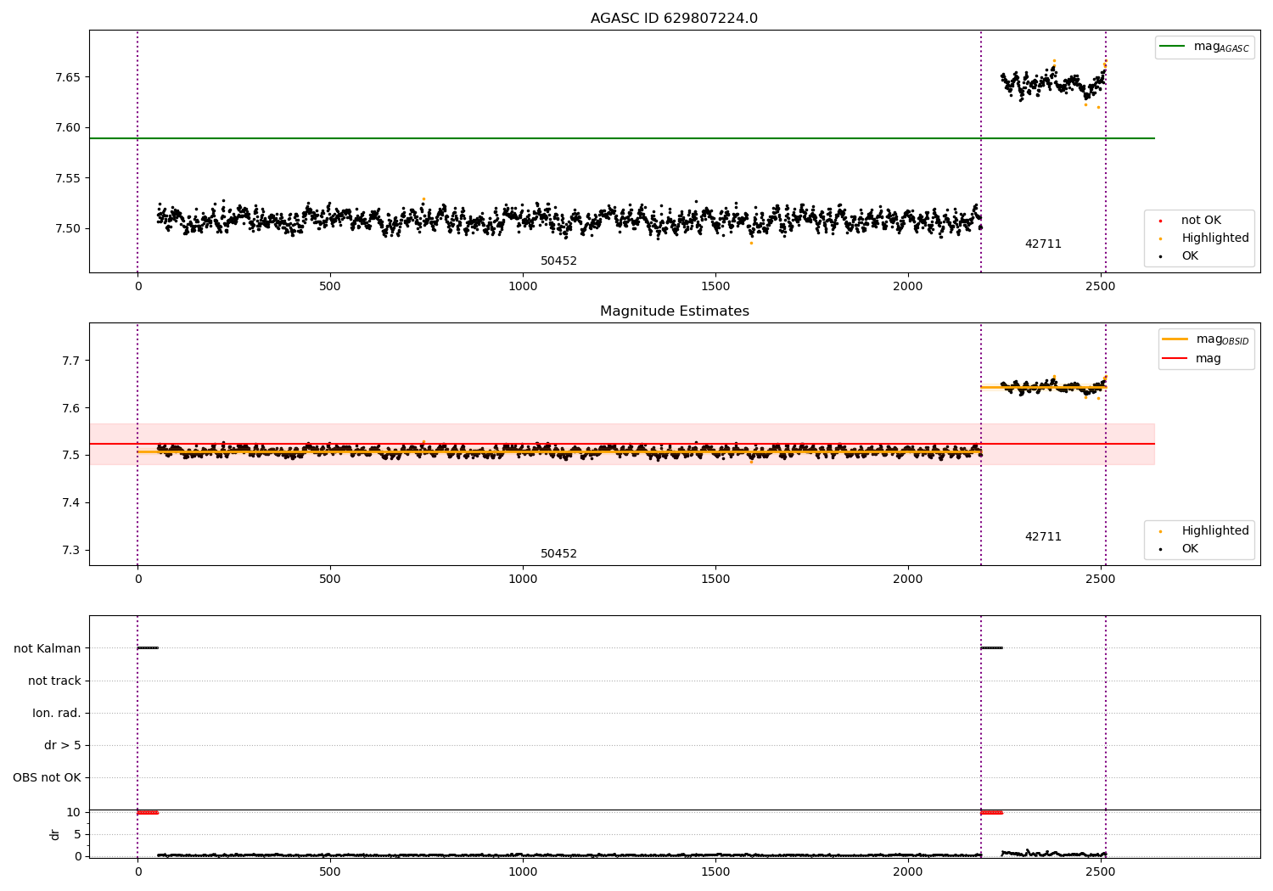Click the 'not Kalman' y-axis label
The width and height of the screenshot is (1273, 891).
tap(48, 648)
